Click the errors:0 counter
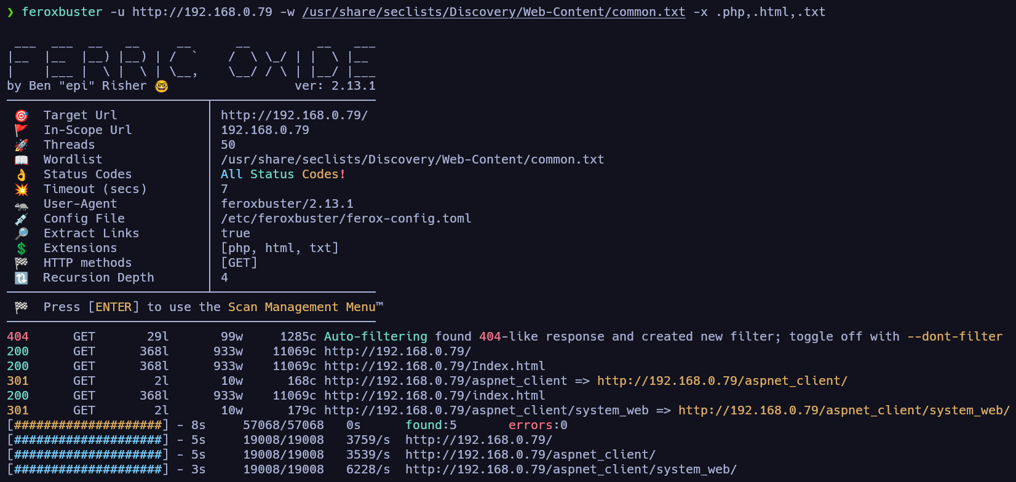This screenshot has height=482, width=1016. click(538, 425)
